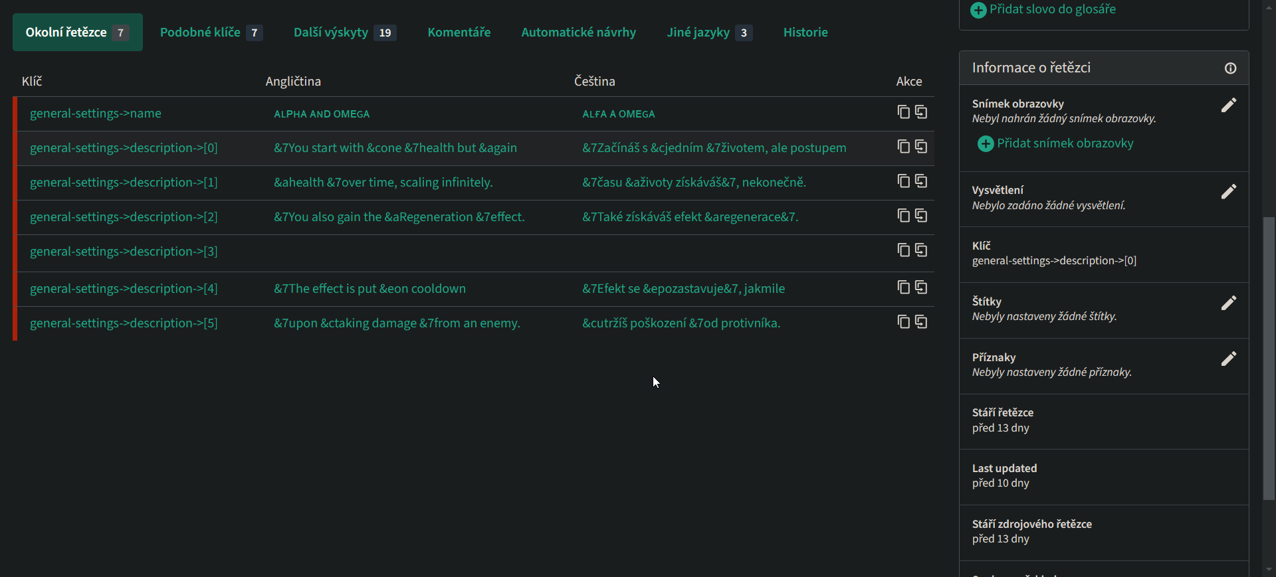Click '&7You also gain the &aRegeneration' text
This screenshot has height=577, width=1276.
pos(399,217)
